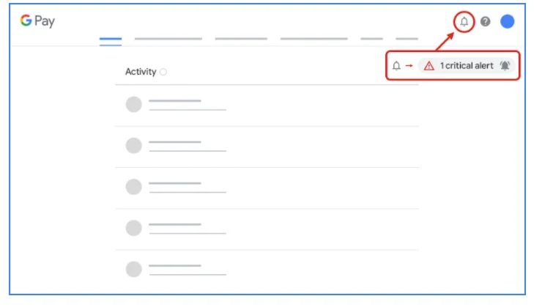Click the Google Pay logo

[x=37, y=21]
